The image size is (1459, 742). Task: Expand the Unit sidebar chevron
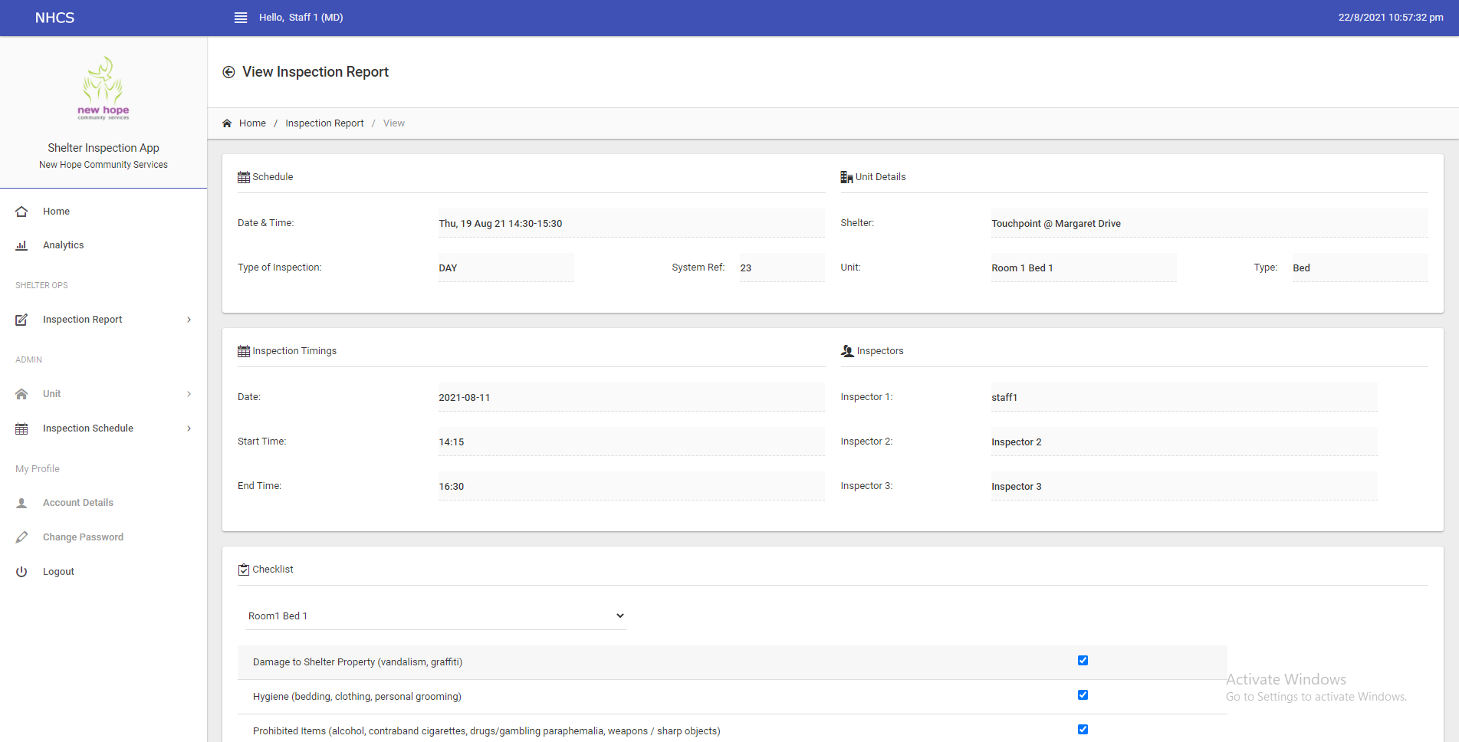coord(189,394)
